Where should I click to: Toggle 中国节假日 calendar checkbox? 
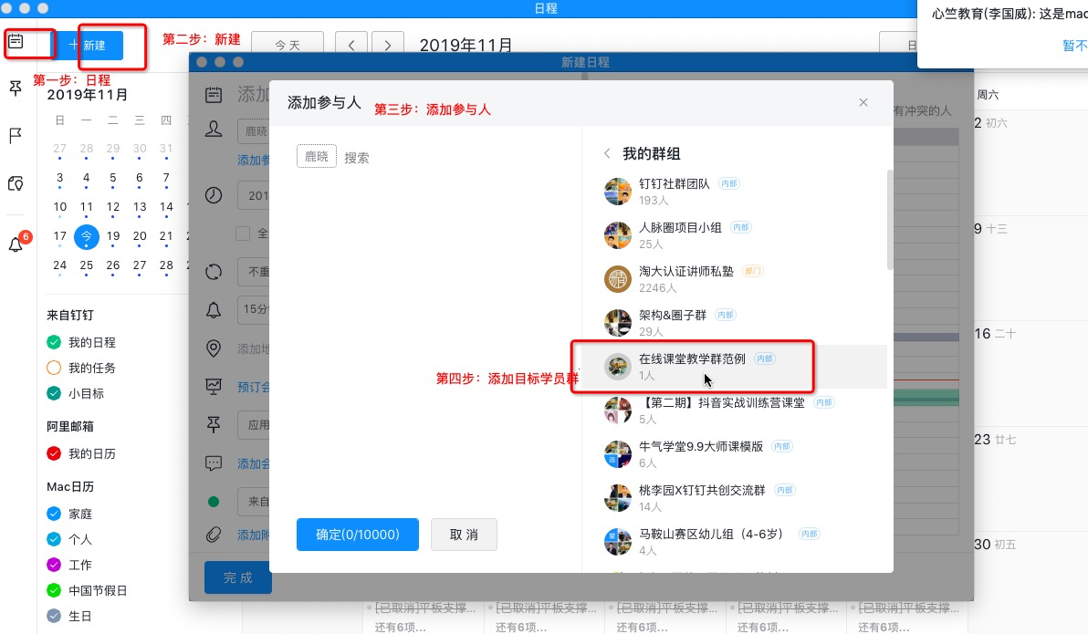tap(54, 590)
